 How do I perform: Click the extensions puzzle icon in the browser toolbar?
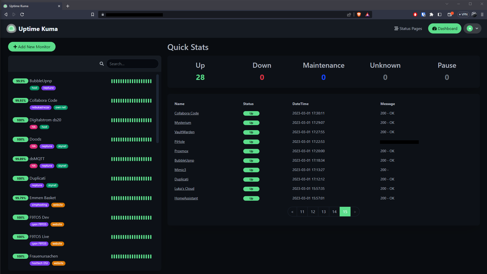point(431,14)
